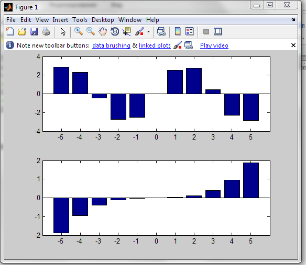Screen dimensions: 306x265
Task: Open the Insert menu
Action: click(x=60, y=20)
